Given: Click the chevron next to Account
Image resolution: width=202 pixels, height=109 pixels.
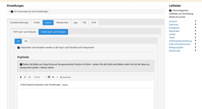Looking at the screenshot, I should pos(195,21).
